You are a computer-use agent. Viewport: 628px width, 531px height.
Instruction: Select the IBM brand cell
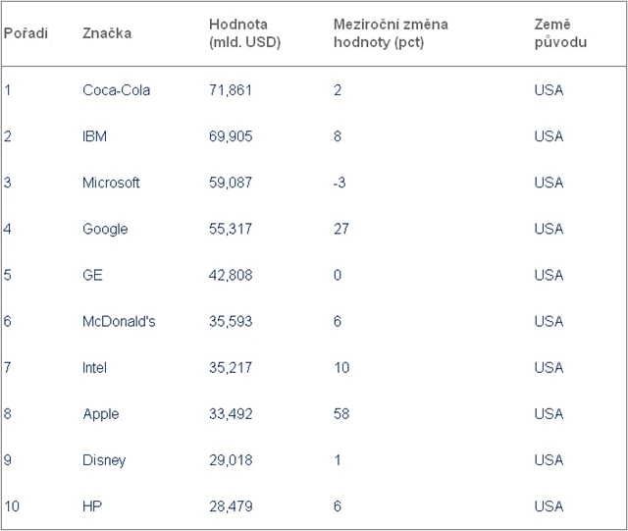pyautogui.click(x=95, y=136)
